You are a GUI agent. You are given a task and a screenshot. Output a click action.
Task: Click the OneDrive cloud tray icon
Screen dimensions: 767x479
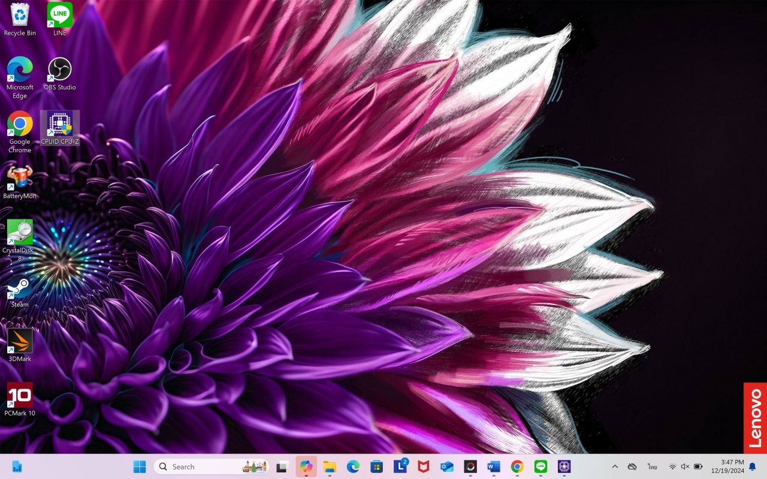(632, 466)
